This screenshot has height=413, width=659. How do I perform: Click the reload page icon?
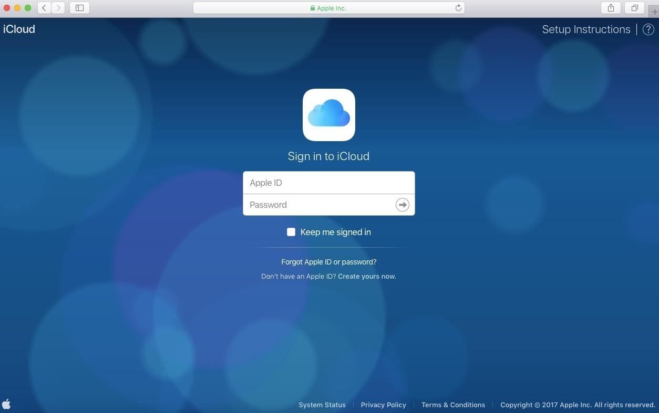(458, 8)
